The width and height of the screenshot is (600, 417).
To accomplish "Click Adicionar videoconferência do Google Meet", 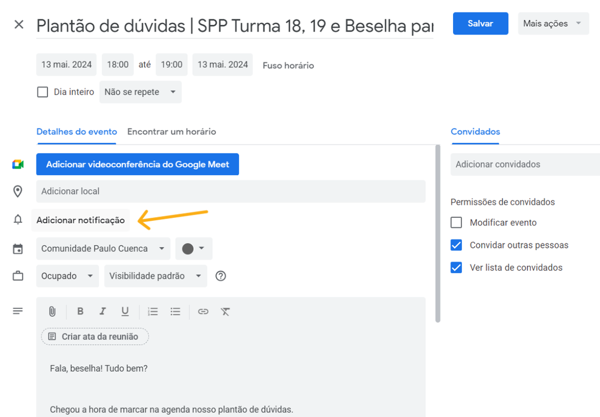I will click(x=137, y=164).
